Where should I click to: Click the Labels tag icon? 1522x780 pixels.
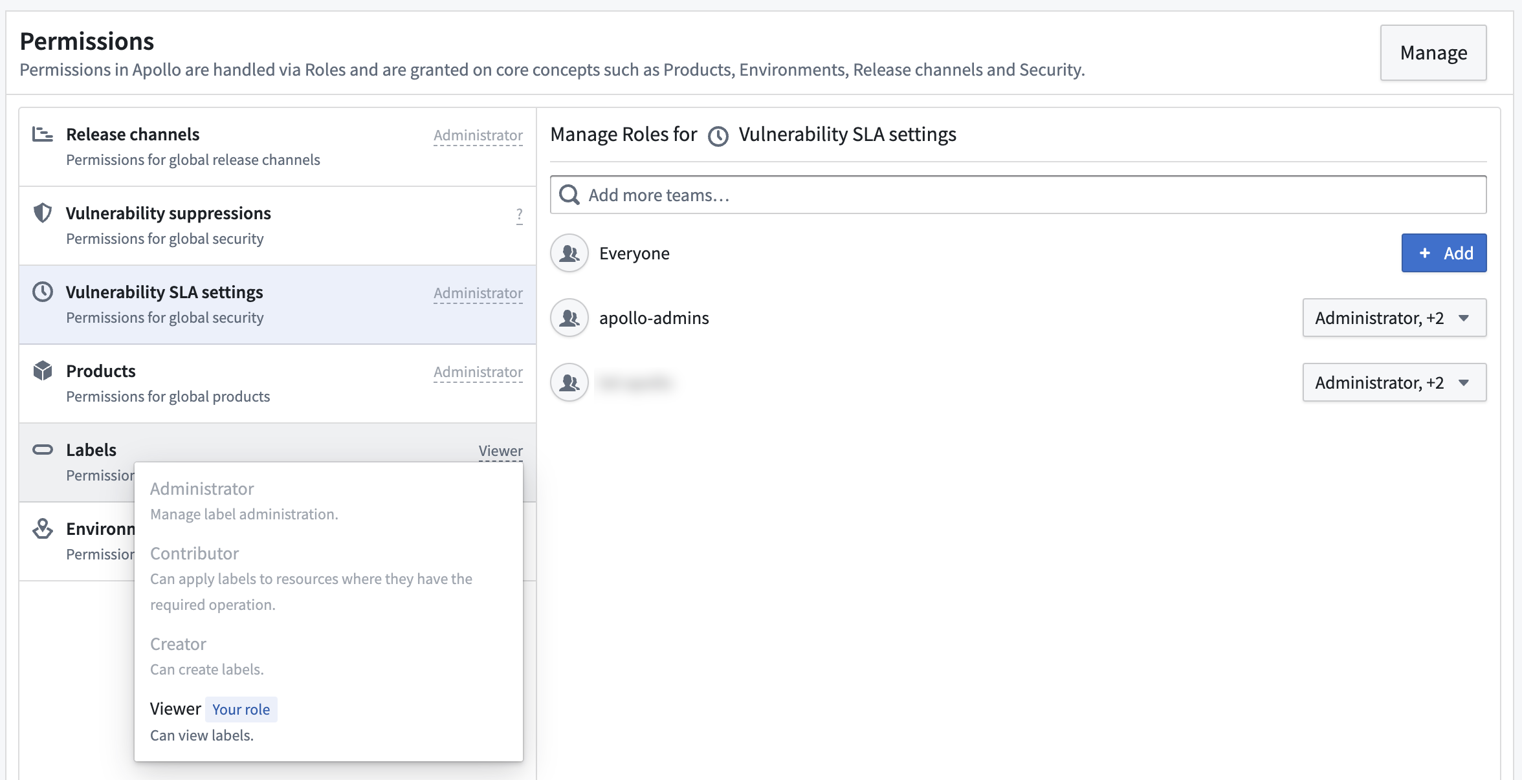click(43, 450)
